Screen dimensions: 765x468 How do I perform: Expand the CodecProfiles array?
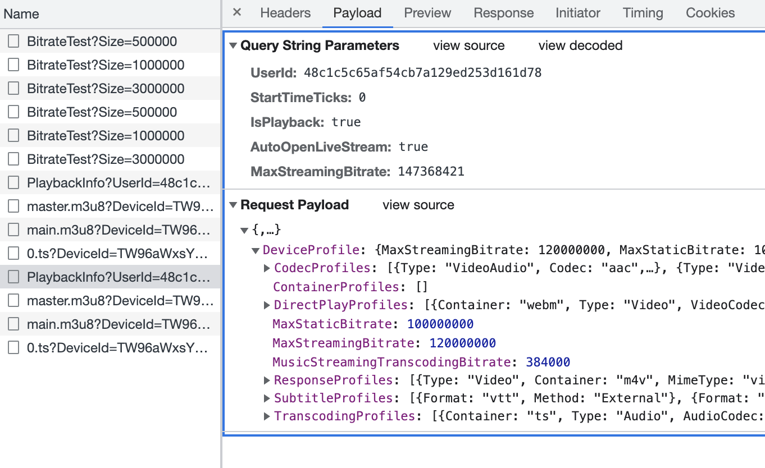click(x=267, y=268)
